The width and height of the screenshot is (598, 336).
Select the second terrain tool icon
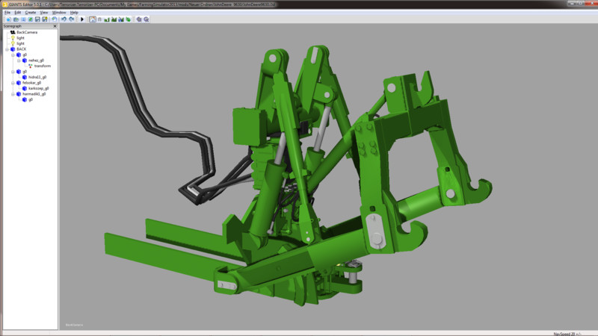click(x=114, y=19)
